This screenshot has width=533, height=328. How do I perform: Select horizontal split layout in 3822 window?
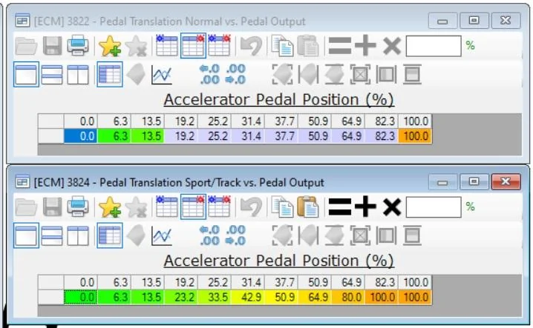click(x=52, y=75)
